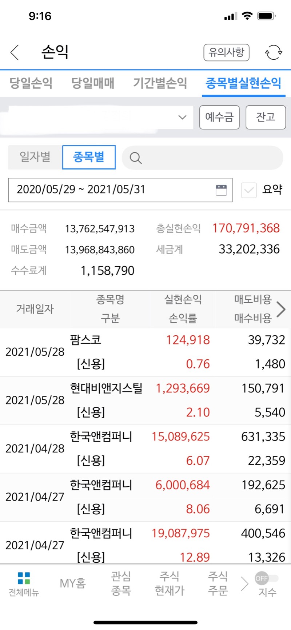Screen dimensions: 291x630
Task: Tap the back arrow icon
Action: 15,52
